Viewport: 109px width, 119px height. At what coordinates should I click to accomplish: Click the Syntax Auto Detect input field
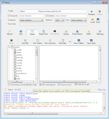tap(71, 16)
